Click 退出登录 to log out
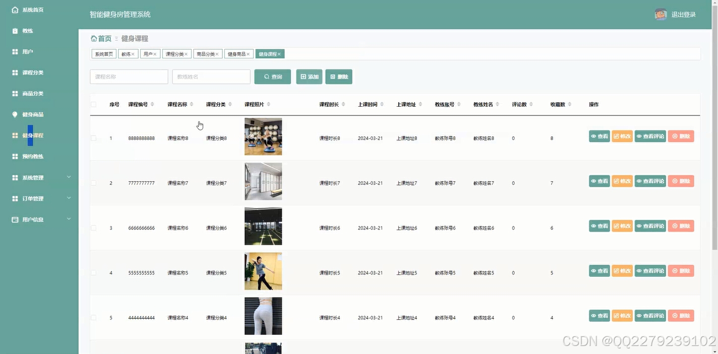The height and width of the screenshot is (354, 718). 683,14
